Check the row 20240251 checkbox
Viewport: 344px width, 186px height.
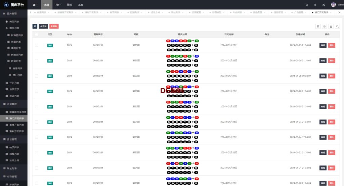coord(36,107)
